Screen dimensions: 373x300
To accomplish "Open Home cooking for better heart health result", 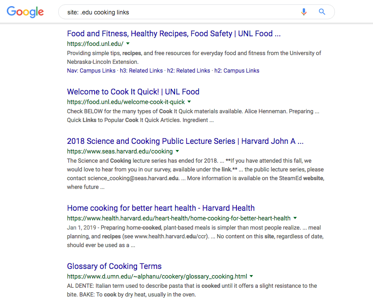I will click(161, 208).
